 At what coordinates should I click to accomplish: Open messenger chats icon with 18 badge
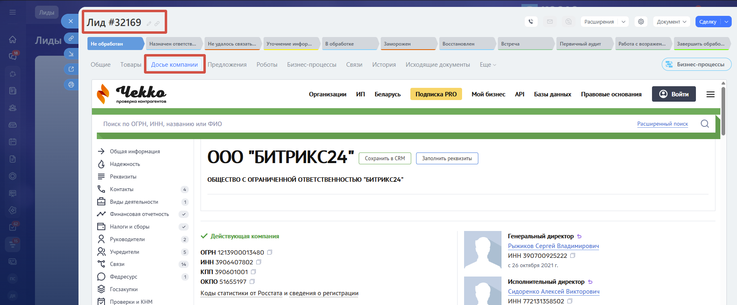coord(13,56)
